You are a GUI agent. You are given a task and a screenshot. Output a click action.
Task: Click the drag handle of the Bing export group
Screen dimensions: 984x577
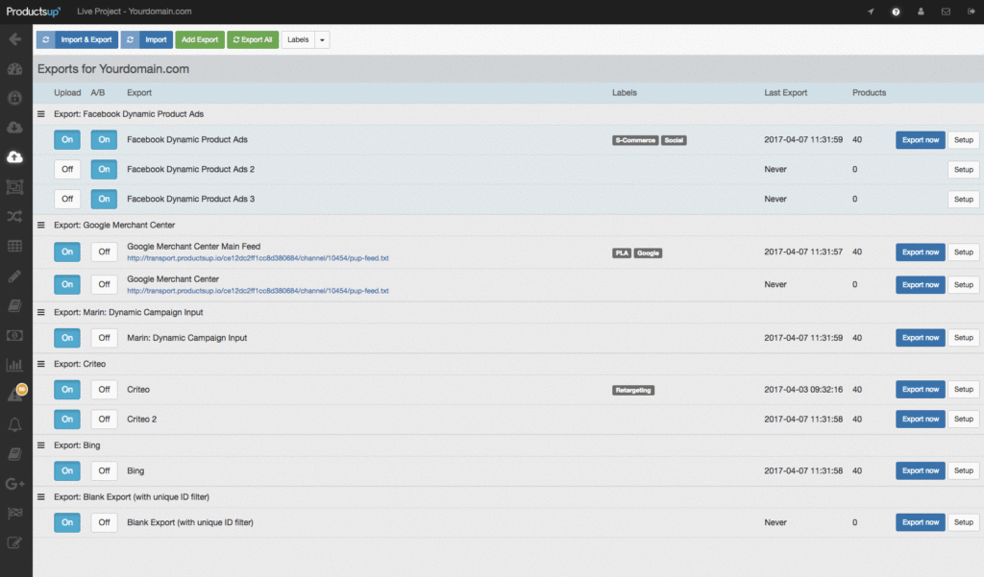point(40,445)
